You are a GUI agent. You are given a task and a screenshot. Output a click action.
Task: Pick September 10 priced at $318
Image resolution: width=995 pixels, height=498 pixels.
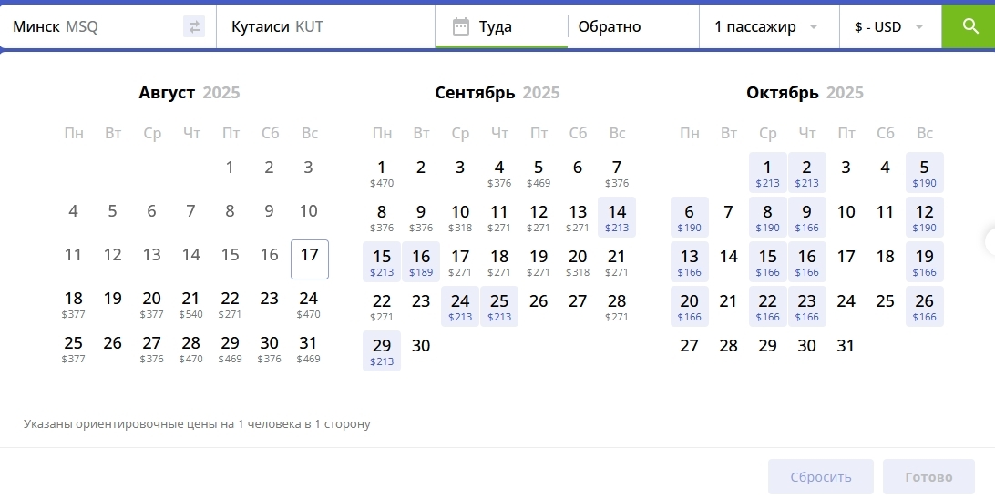[x=460, y=217]
